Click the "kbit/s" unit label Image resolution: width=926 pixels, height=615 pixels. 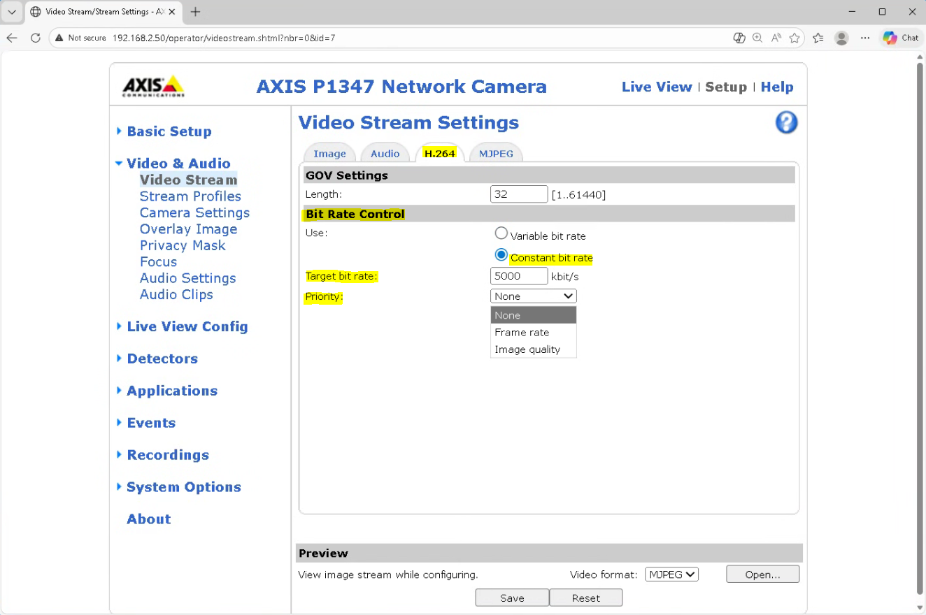click(565, 277)
